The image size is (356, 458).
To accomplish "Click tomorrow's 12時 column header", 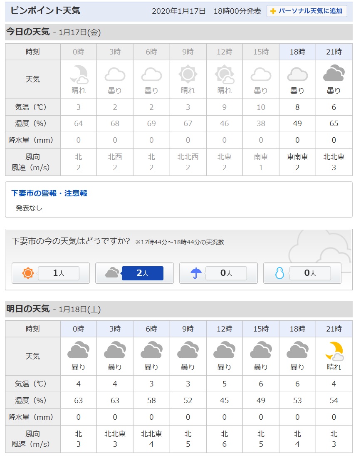I will tap(224, 329).
